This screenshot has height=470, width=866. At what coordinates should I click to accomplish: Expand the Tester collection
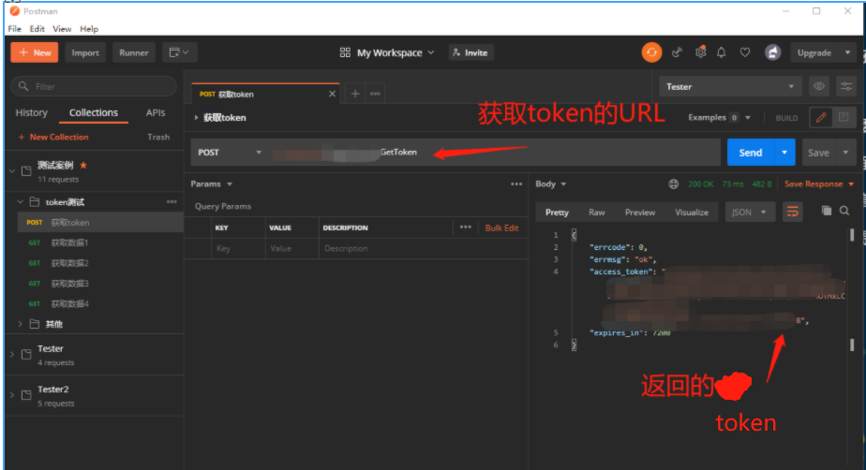(x=12, y=354)
